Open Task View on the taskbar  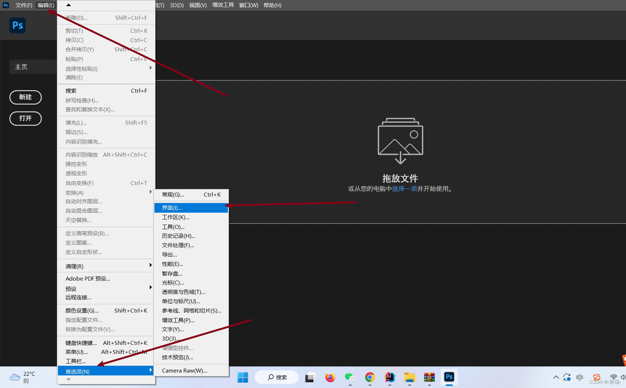tap(310, 377)
